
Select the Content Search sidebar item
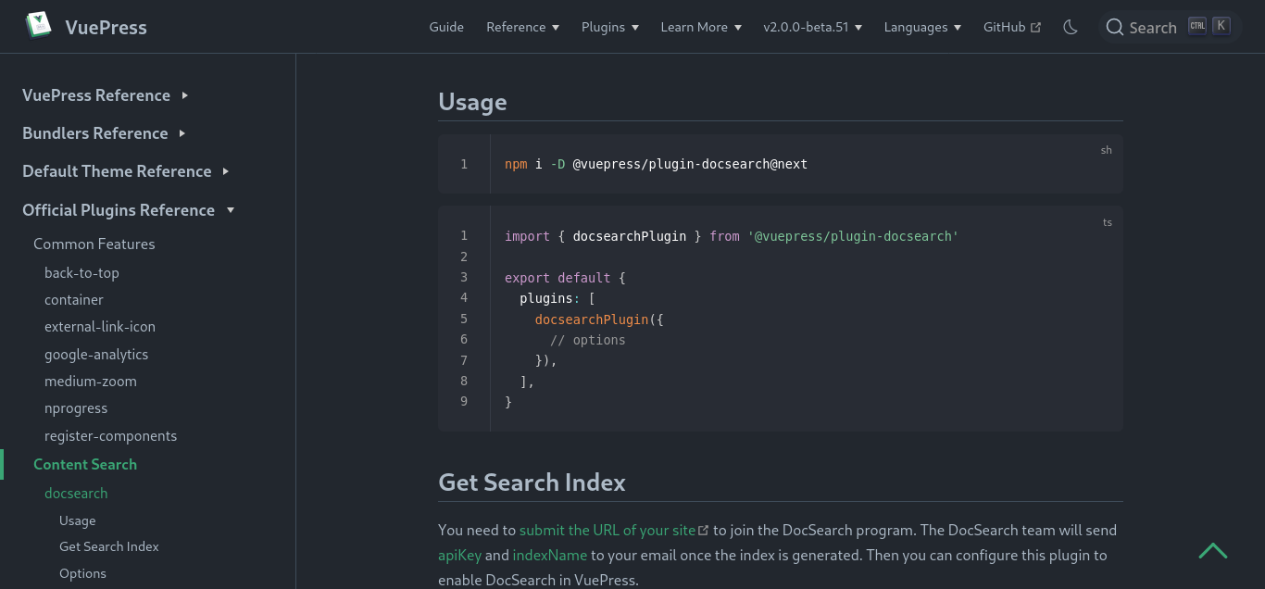pos(85,464)
